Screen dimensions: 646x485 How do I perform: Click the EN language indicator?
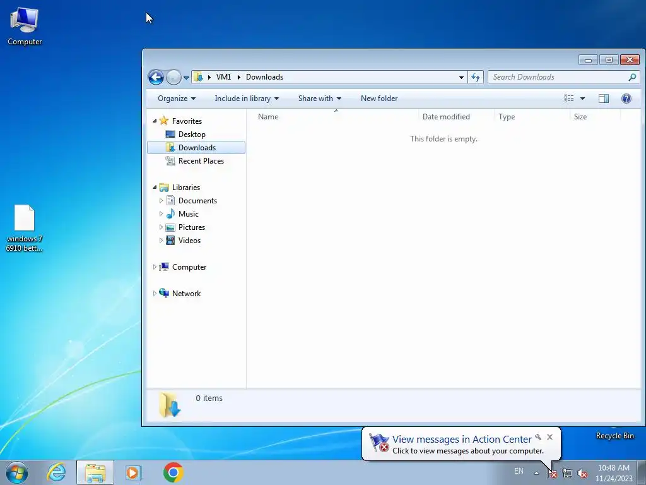point(519,471)
